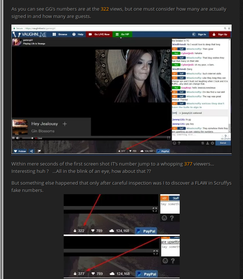Viewport: 243px width, 279px height.
Task: Toggle fullscreen in the main video player
Action: 168,138
